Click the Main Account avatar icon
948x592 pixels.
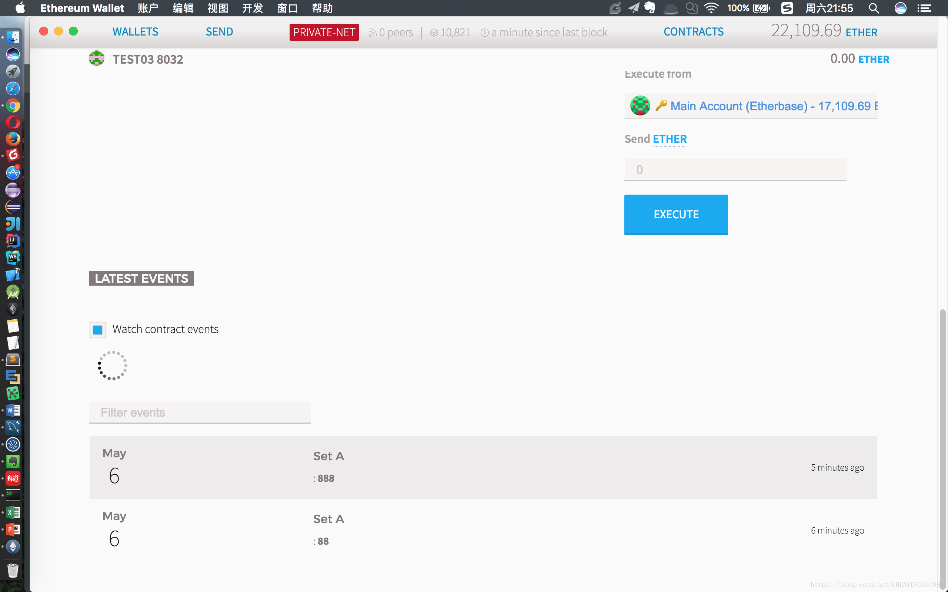point(640,106)
